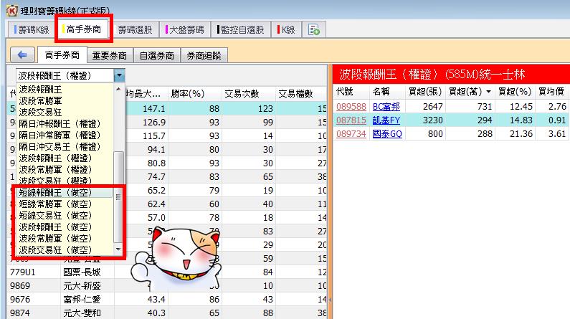Click the 14.83 percentage cell

521,120
